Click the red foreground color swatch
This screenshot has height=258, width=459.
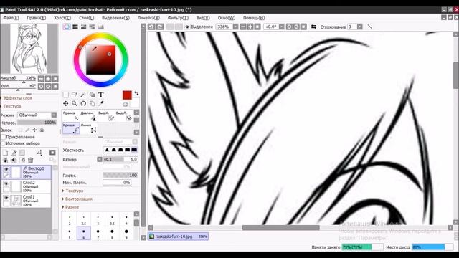click(x=127, y=95)
